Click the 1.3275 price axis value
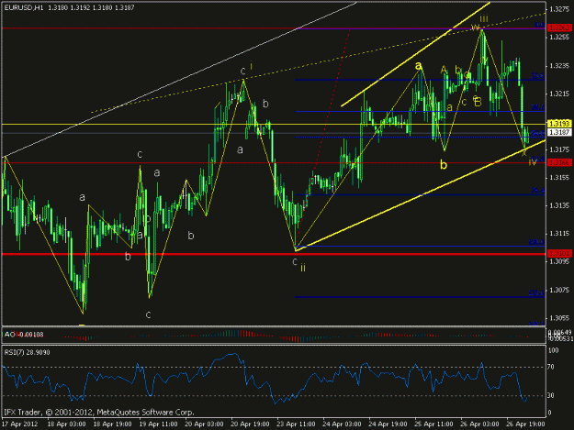This screenshot has height=430, width=574. 560,9
